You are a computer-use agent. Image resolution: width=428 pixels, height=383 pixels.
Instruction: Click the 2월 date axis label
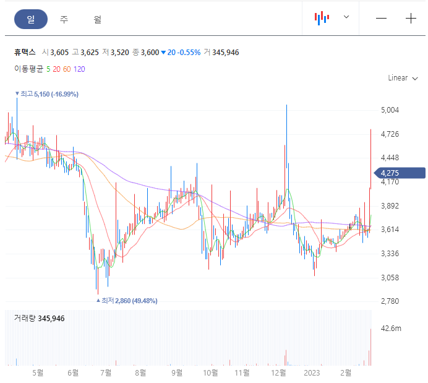pyautogui.click(x=346, y=372)
